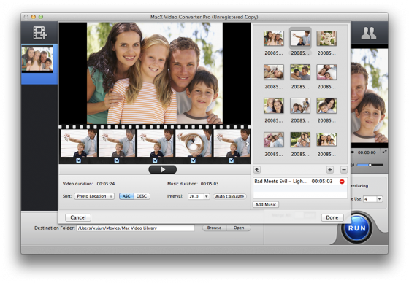Open the destination folder
The image size is (409, 283).
point(239,228)
